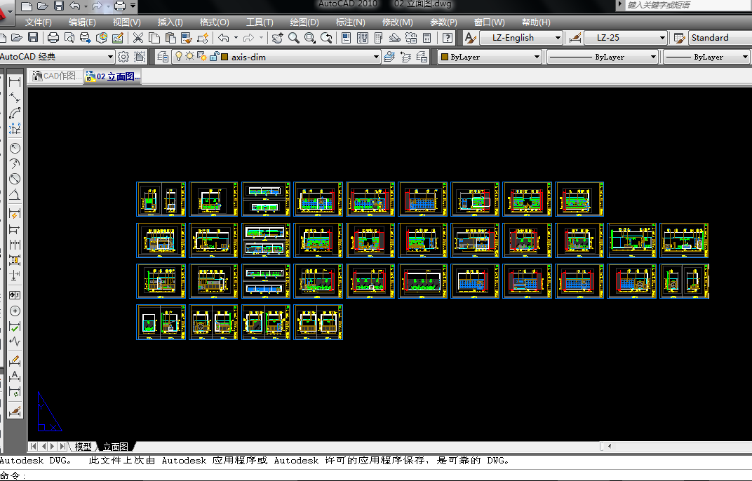Toggle the layer on/off lightbulb

tap(178, 57)
